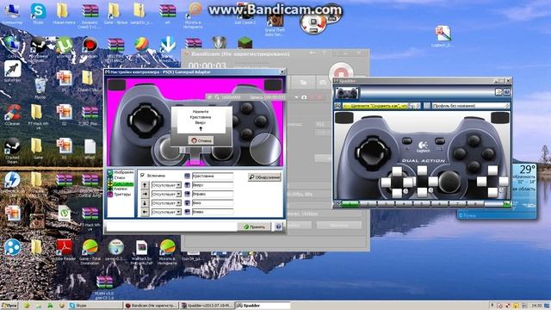Click the Обнаружение detect button
551x310 pixels.
[264, 177]
